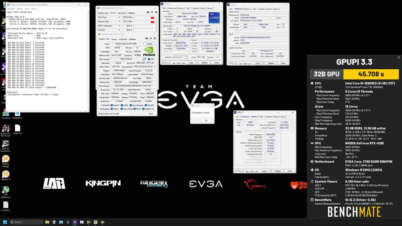Open the Superposition Benchmark desktop icon
This screenshot has width=402, height=226.
tap(6, 130)
